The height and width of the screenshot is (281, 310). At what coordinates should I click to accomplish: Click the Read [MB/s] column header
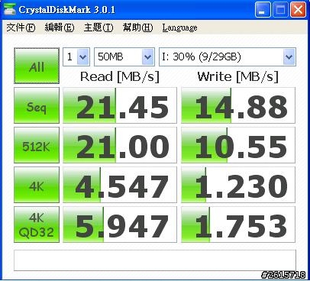click(x=120, y=76)
